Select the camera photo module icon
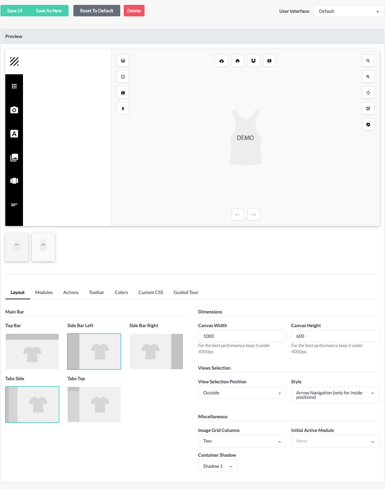 [x=14, y=109]
